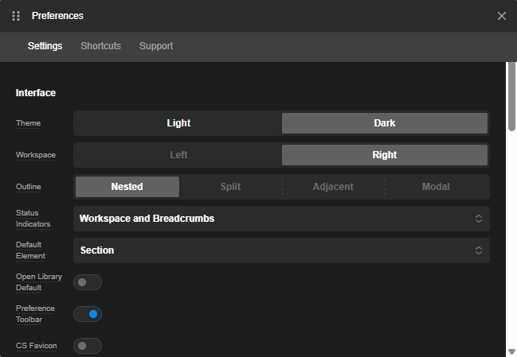Screen dimensions: 517x357
Task: Close the Preferences panel
Action: tap(502, 16)
